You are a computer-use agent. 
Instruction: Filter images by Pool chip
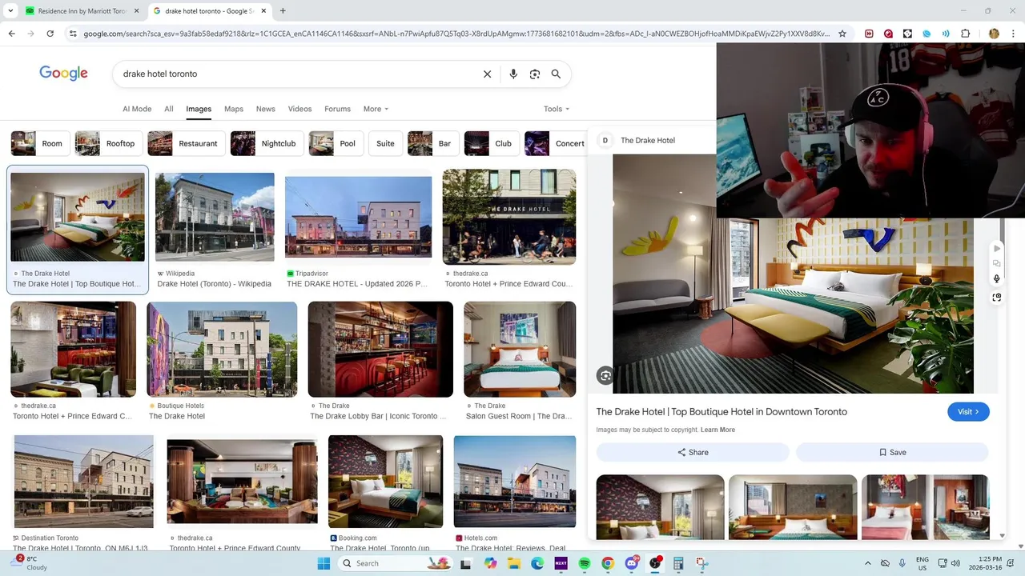click(x=336, y=143)
